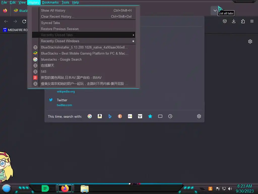This screenshot has height=194, width=258.
Task: Save page to Pocket
Action: pyautogui.click(x=224, y=21)
